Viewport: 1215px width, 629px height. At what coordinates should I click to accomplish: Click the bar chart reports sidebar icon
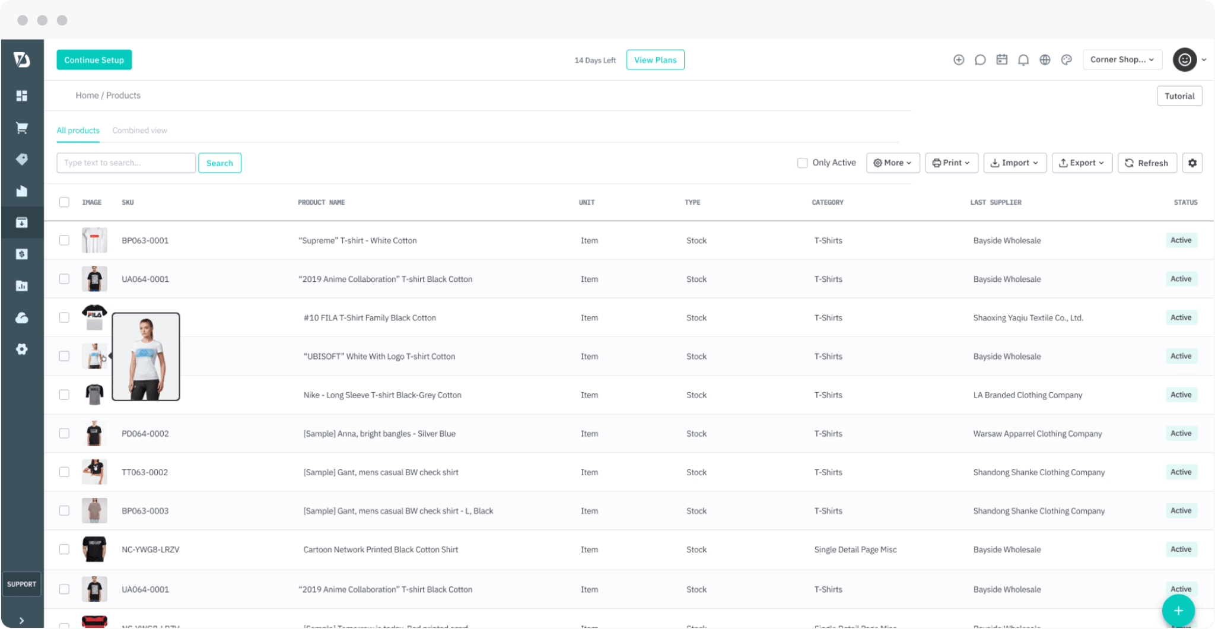22,286
